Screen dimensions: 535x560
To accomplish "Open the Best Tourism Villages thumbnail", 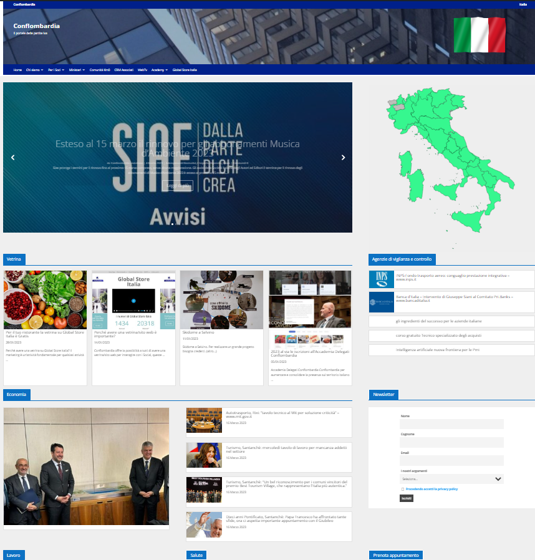I will click(204, 490).
